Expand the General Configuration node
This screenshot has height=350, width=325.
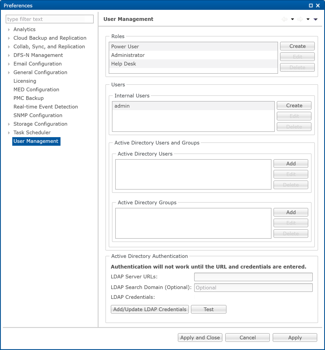(x=9, y=72)
